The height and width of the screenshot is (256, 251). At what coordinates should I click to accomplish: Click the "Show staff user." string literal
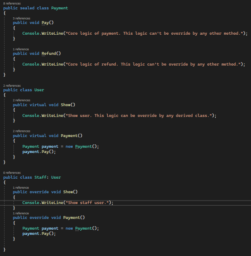click(x=87, y=203)
